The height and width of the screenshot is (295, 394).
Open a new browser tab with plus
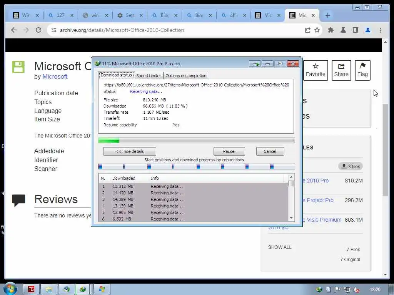coord(327,15)
